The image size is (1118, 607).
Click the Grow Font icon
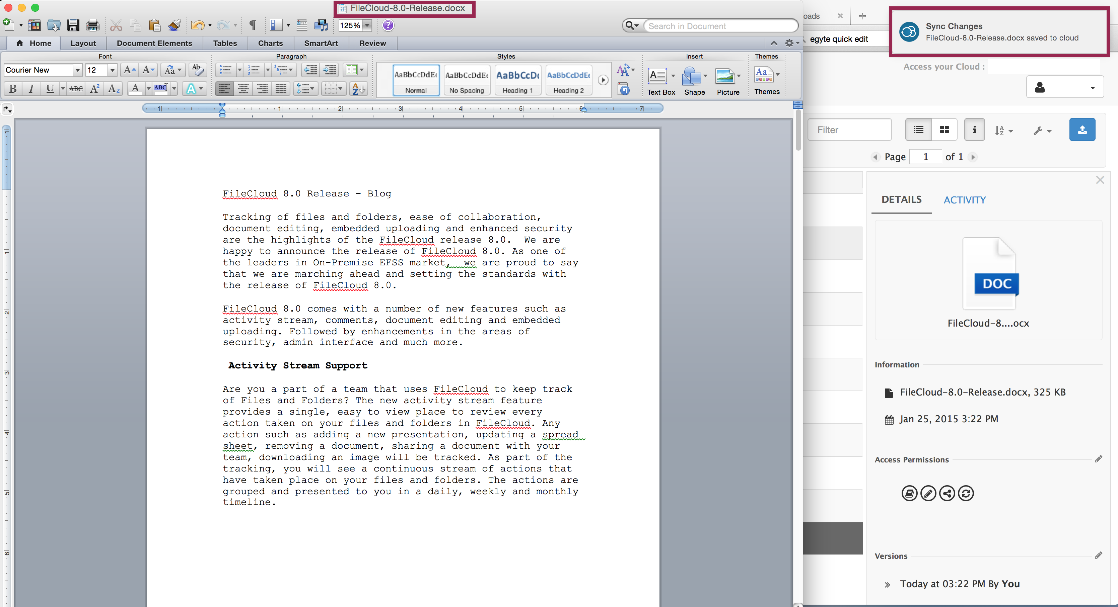[129, 70]
